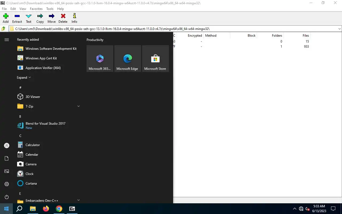Open the View menu
Image resolution: width=342 pixels, height=214 pixels.
pos(23,9)
